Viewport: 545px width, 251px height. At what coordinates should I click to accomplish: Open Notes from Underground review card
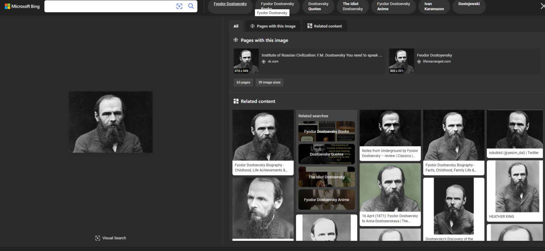click(x=390, y=135)
